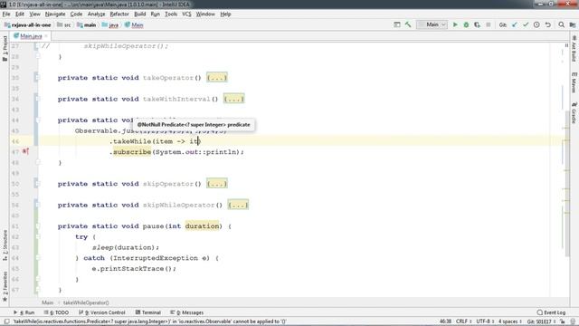Viewport: 579px width, 326px height.
Task: Click java folder in navigation bar
Action: pos(110,24)
